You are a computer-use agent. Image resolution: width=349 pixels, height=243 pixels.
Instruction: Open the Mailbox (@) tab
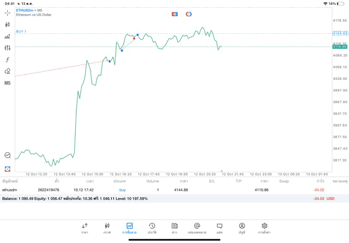click(x=197, y=228)
